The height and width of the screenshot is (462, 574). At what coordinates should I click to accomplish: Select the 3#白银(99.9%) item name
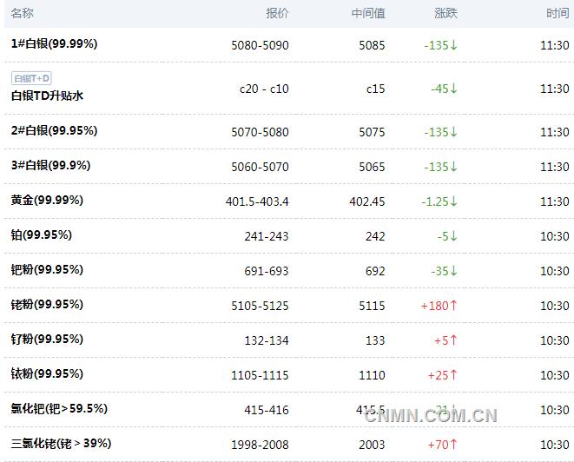coord(50,166)
